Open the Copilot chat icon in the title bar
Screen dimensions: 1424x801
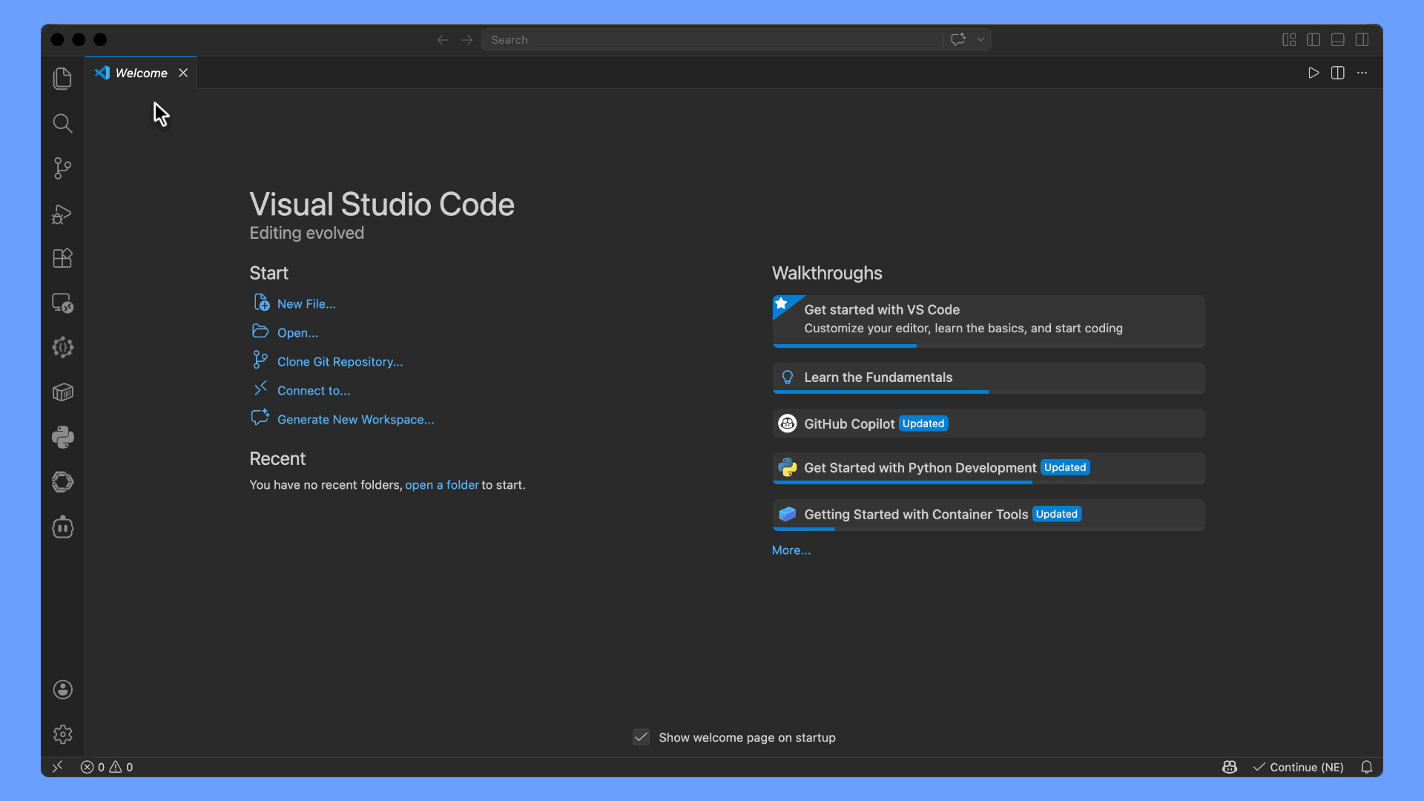(958, 40)
